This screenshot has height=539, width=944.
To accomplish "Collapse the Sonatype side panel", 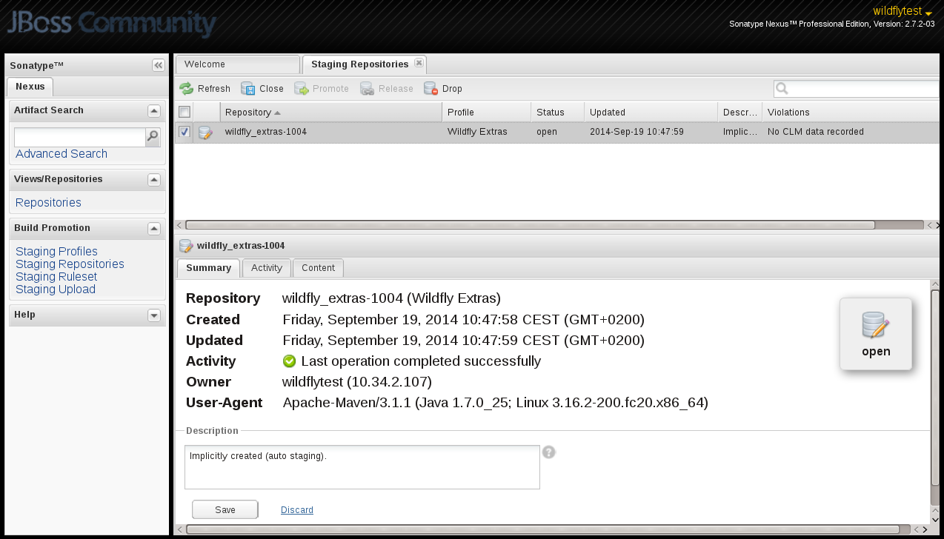I will point(159,65).
